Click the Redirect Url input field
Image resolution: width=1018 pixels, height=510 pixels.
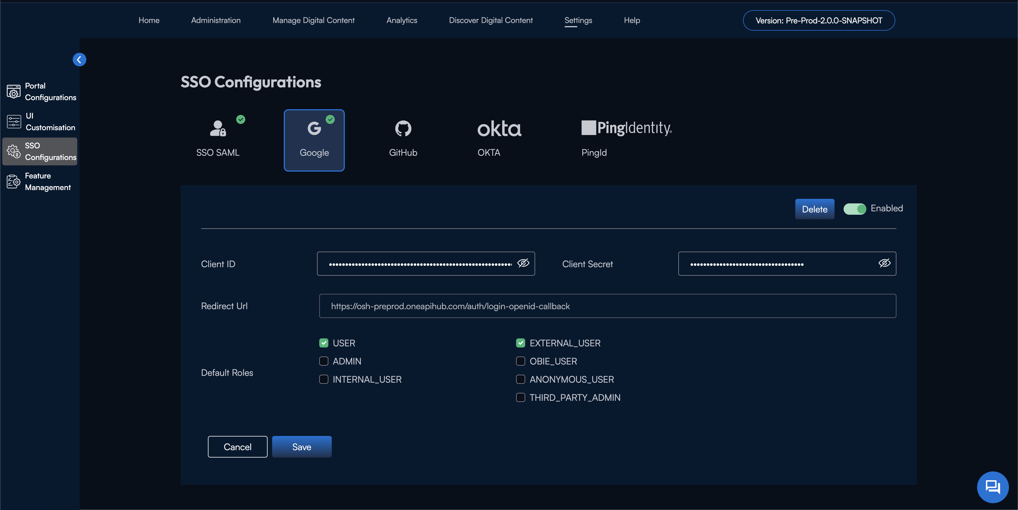[x=607, y=306]
